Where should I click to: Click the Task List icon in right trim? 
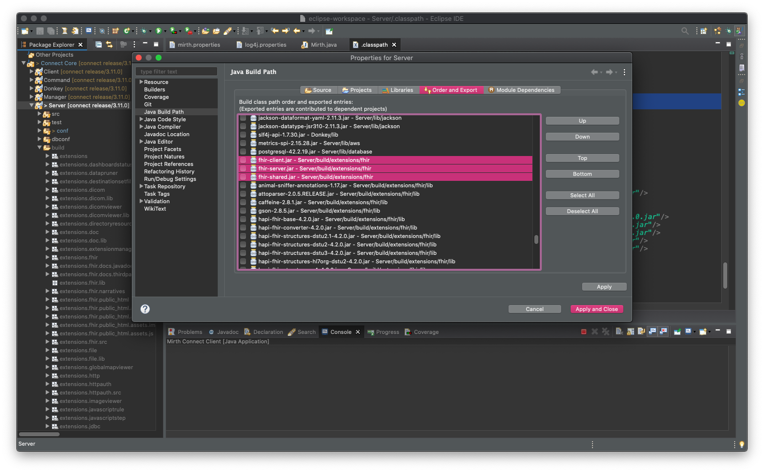[x=742, y=68]
